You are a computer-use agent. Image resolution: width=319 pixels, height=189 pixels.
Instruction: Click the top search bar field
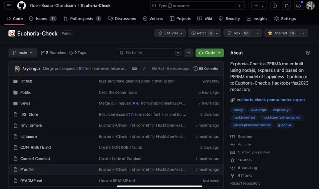[x=197, y=6]
